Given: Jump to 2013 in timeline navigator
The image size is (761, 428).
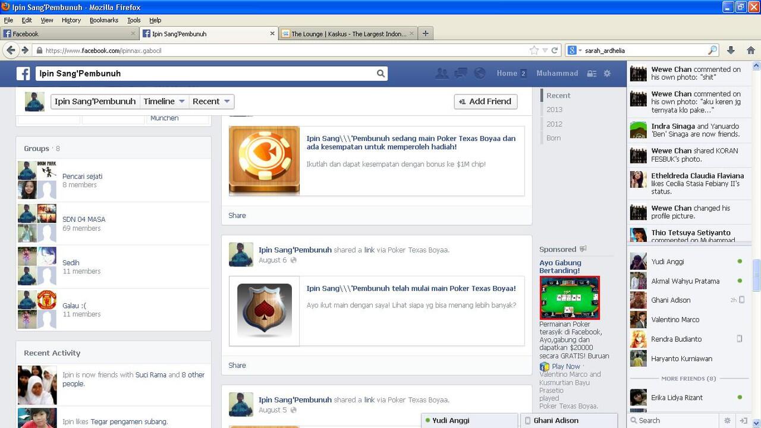Looking at the screenshot, I should click(555, 109).
